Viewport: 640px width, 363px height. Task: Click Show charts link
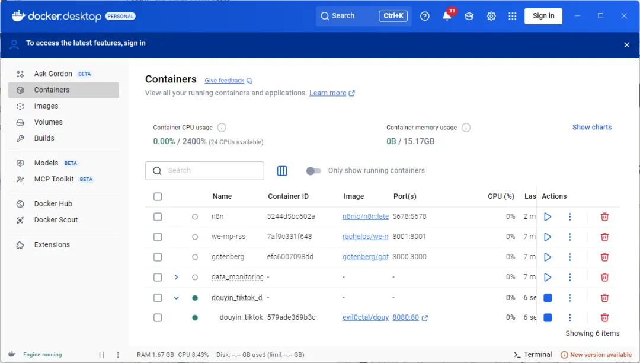point(592,127)
